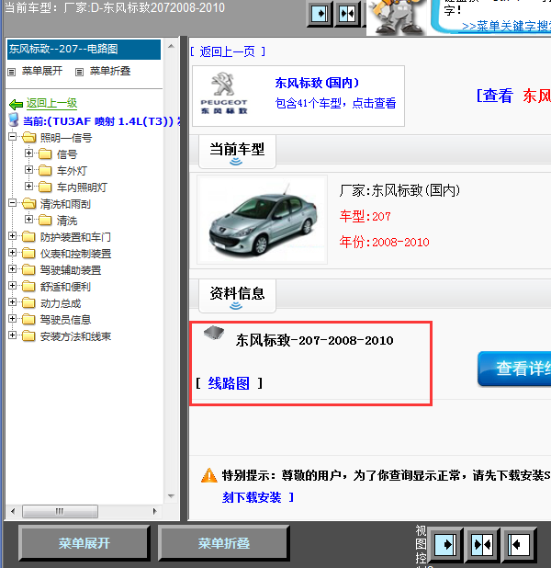The image size is (551, 568).
Task: Click the 年份:2008-2010 text
Action: coord(384,242)
